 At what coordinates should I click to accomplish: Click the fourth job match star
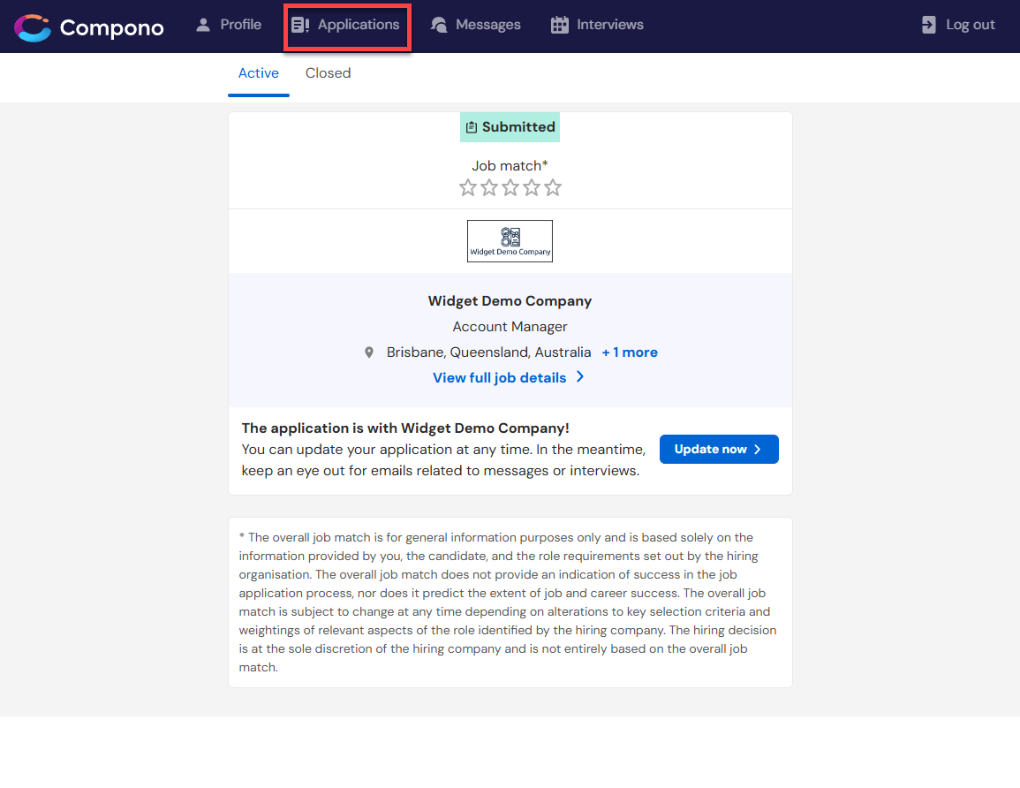coord(532,188)
